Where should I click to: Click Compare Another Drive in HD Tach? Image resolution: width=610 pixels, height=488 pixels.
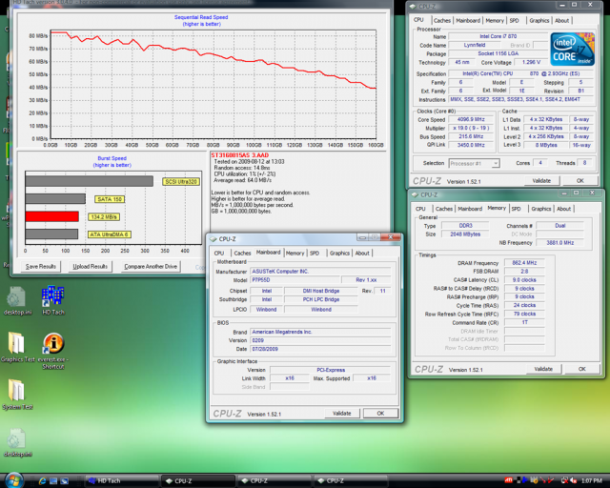[x=151, y=267]
